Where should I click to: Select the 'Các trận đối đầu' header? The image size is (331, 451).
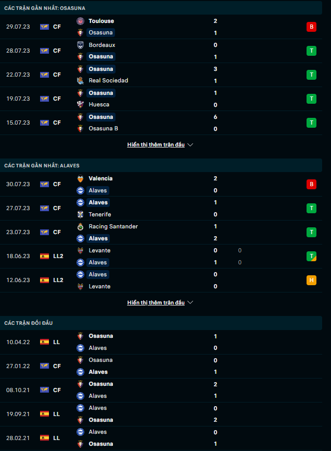[x=29, y=323]
